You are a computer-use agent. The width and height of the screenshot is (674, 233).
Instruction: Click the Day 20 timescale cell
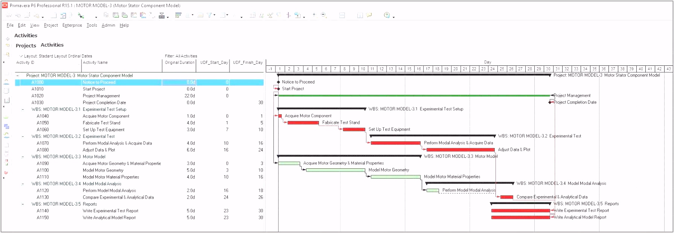click(455, 69)
